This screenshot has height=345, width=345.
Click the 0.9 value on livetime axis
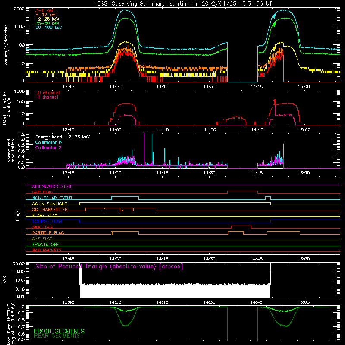[22, 312]
